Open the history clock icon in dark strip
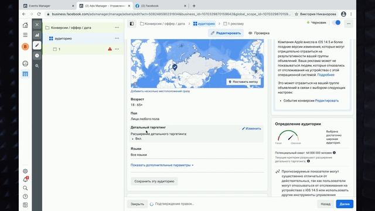Image resolution: width=375 pixels, height=211 pixels. 37,56
